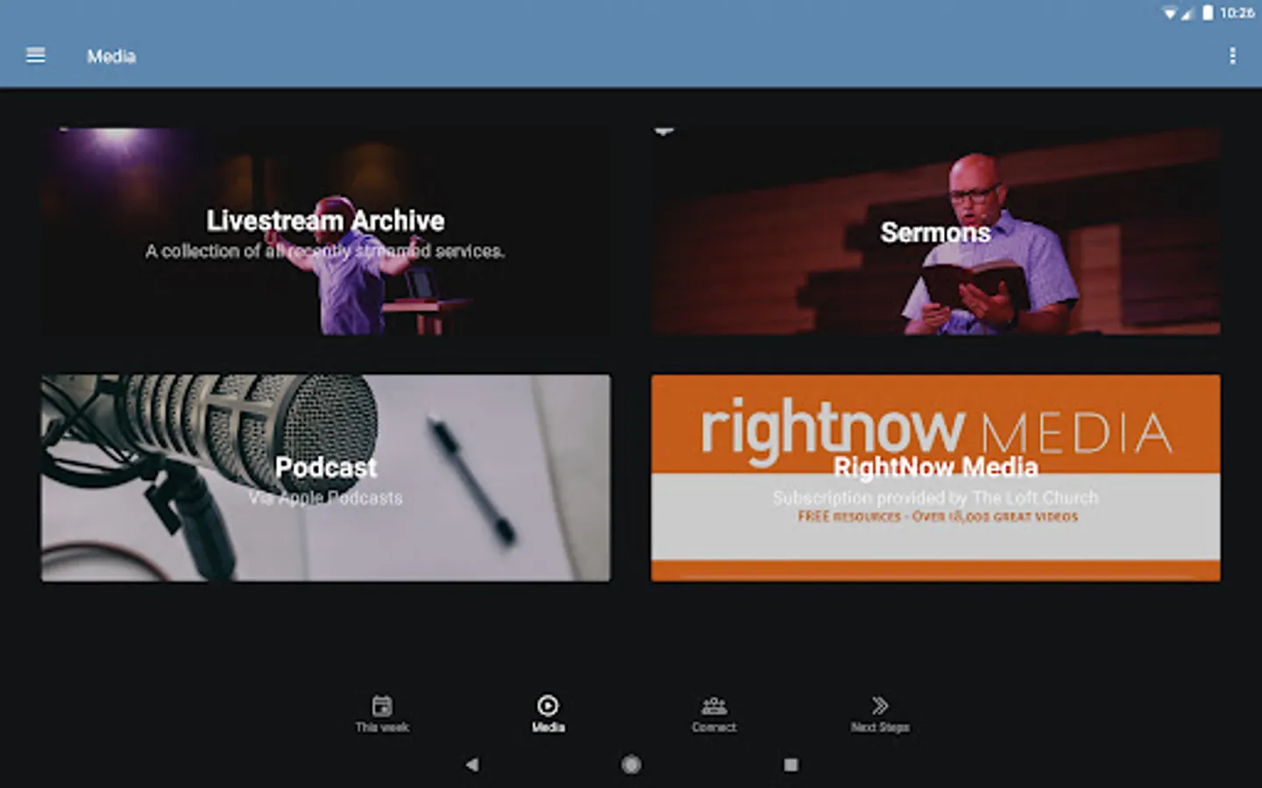Select the Media tab in bottom bar
Viewport: 1262px width, 788px height.
tap(548, 714)
